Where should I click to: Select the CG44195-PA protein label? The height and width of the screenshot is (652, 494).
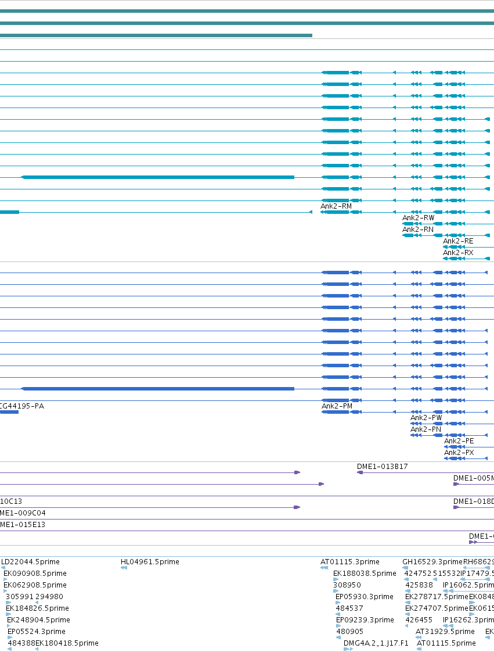coord(22,406)
